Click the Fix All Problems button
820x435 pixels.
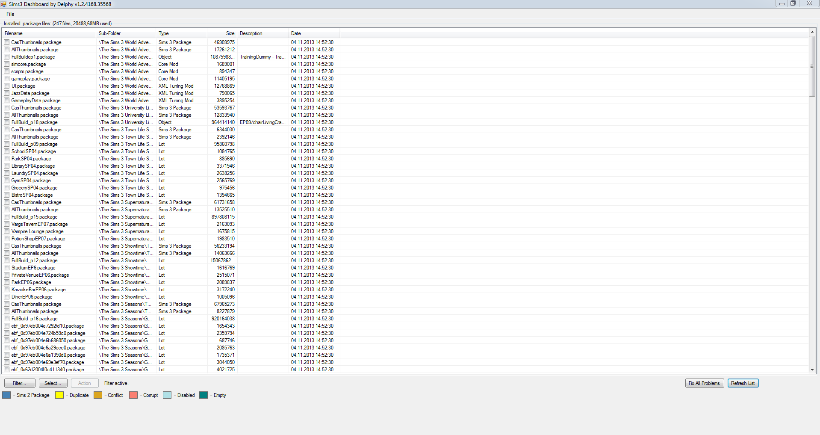[704, 383]
